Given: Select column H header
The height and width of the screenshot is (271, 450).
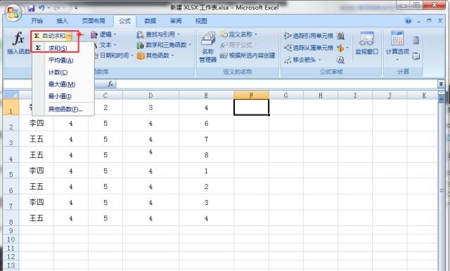Looking at the screenshot, I should 321,95.
